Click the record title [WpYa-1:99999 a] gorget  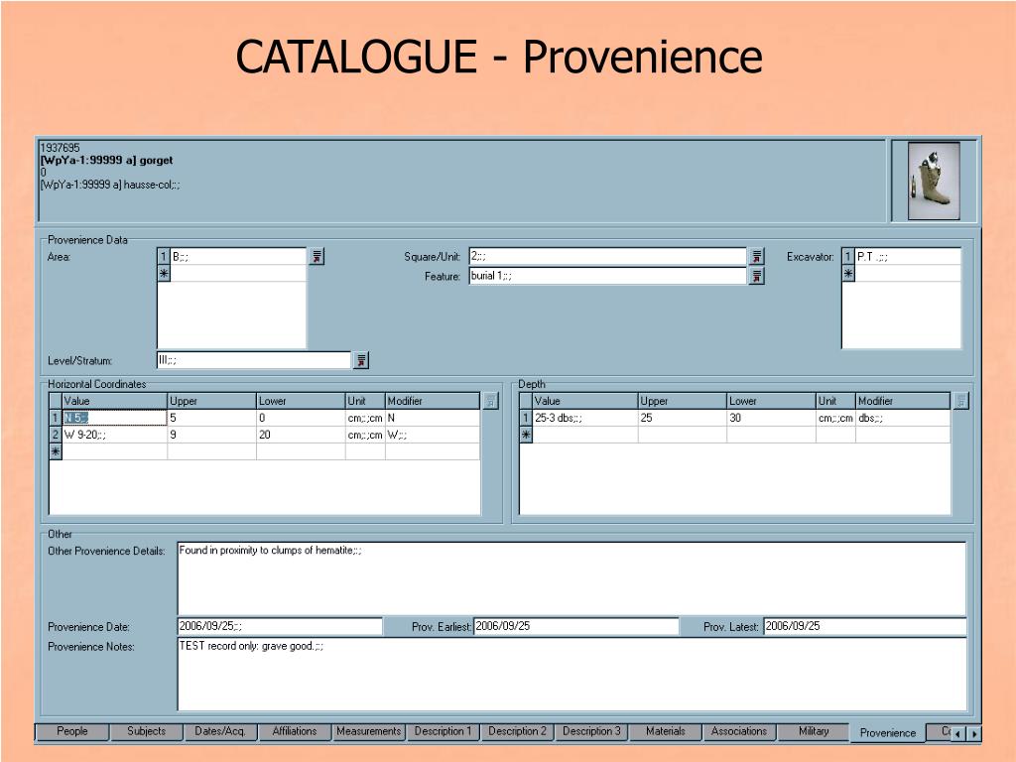pyautogui.click(x=107, y=160)
